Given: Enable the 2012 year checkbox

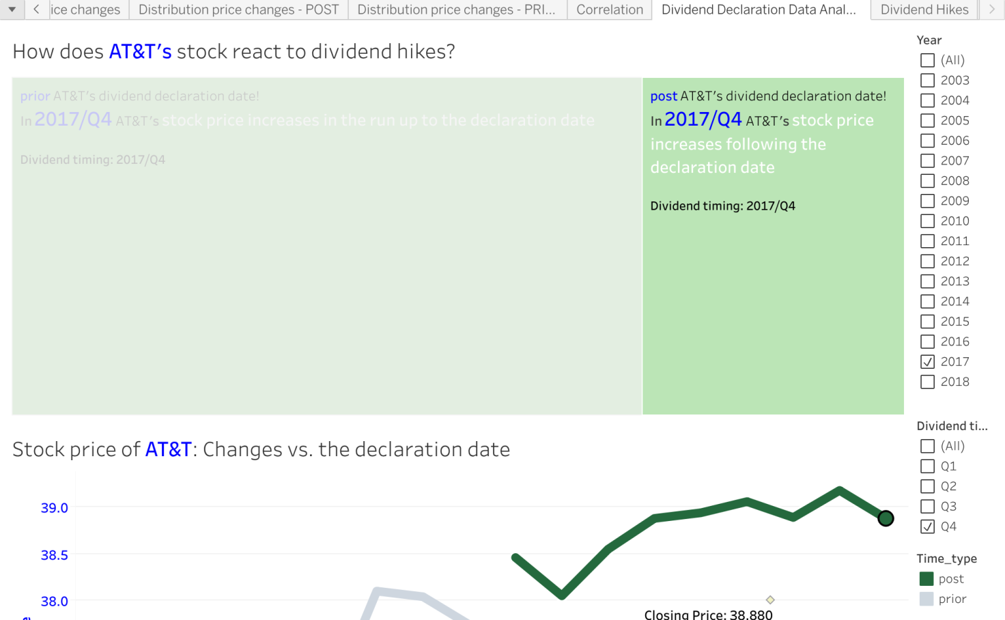Looking at the screenshot, I should pos(927,261).
